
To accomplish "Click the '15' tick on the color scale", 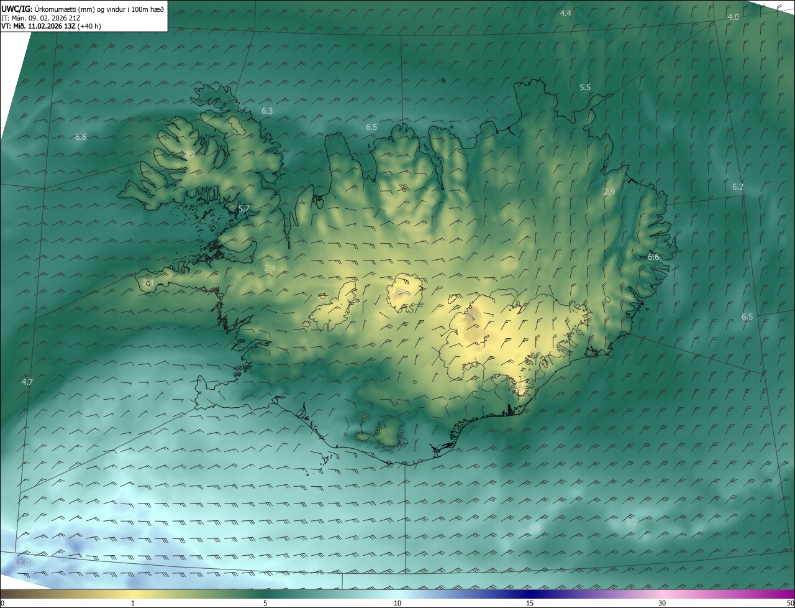I will point(530,603).
